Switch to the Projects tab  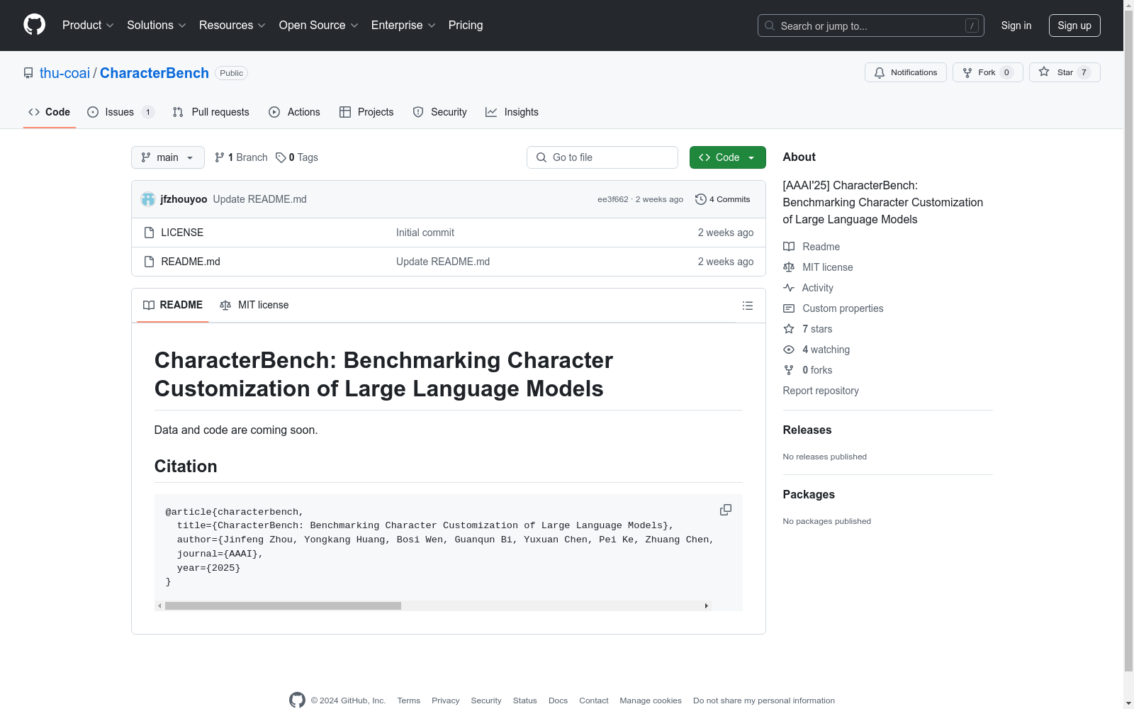(366, 112)
